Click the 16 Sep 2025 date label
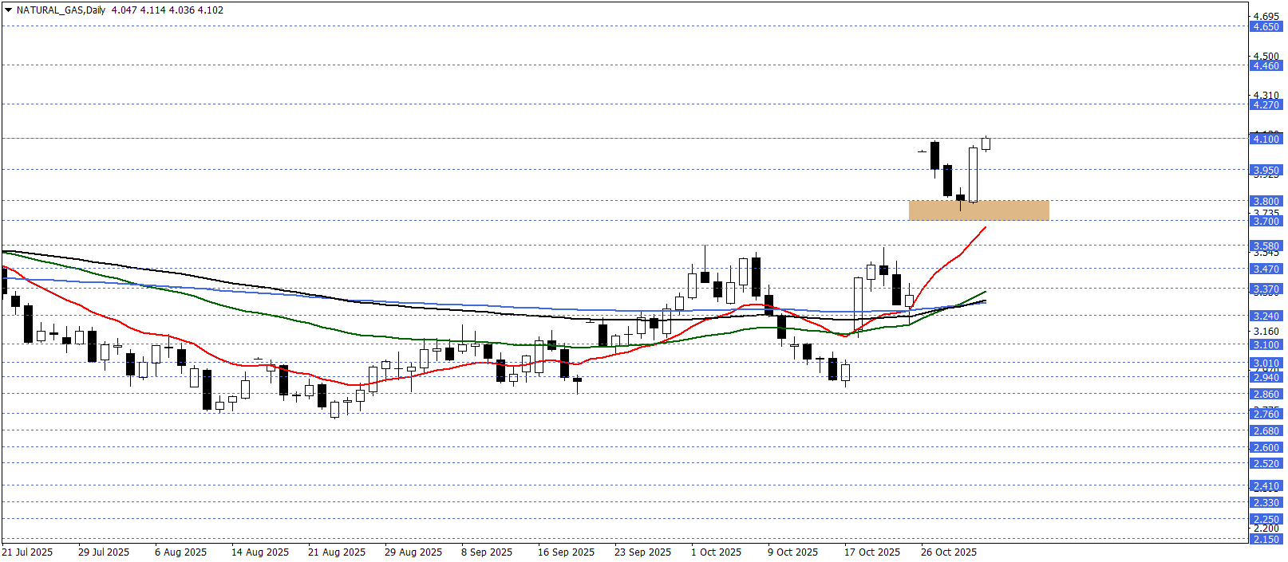The image size is (1288, 562). click(x=566, y=552)
